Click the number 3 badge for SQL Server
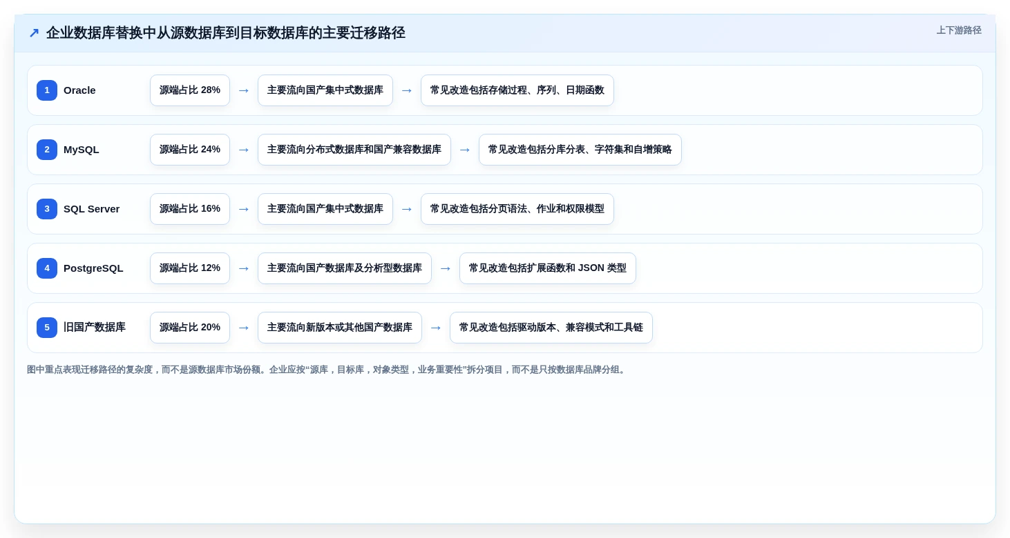The height and width of the screenshot is (538, 1010). pos(47,209)
